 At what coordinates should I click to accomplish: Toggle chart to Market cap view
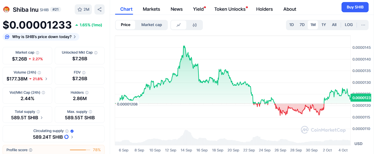[151, 25]
